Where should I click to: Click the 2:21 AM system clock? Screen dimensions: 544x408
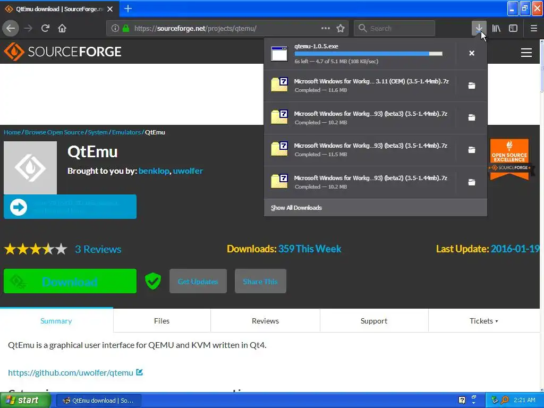coord(524,400)
